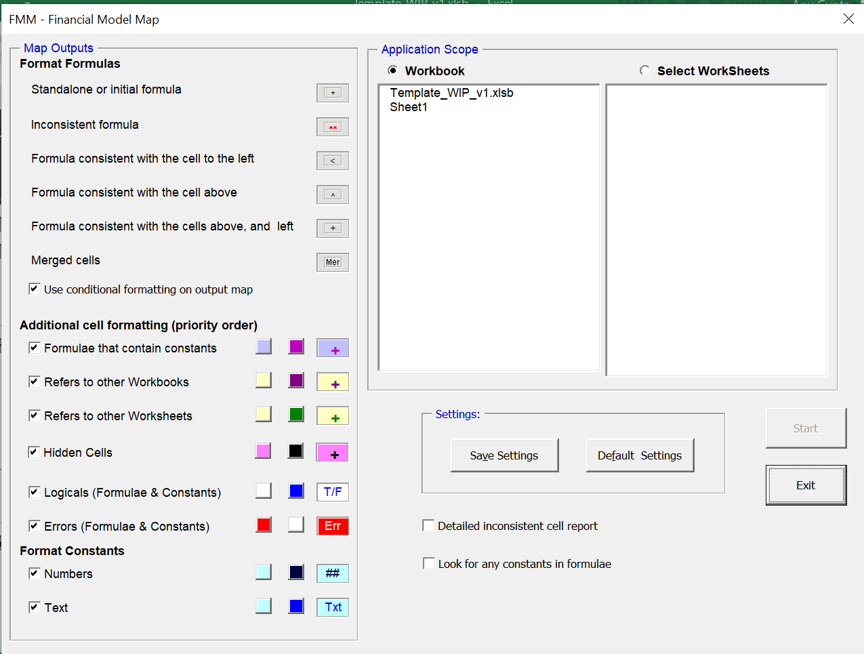
Task: Click the Txt text format preview button
Action: 333,607
